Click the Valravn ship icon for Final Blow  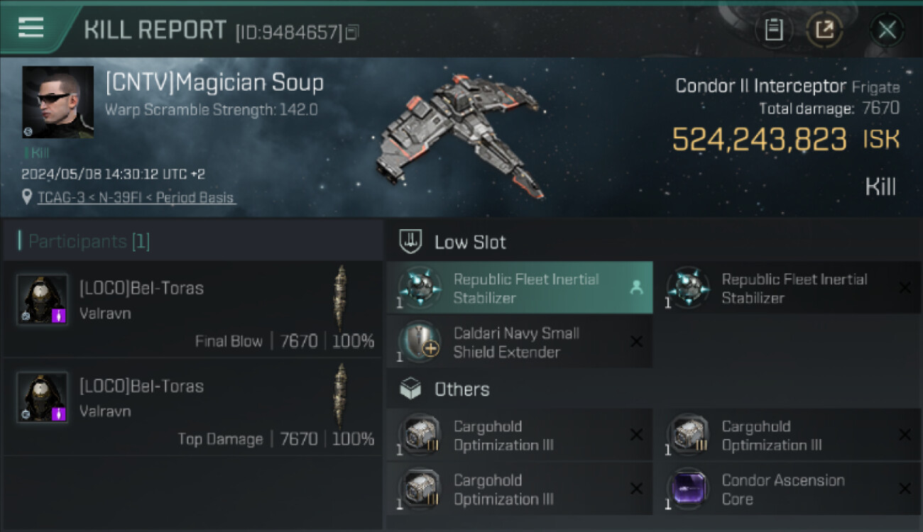coord(341,298)
